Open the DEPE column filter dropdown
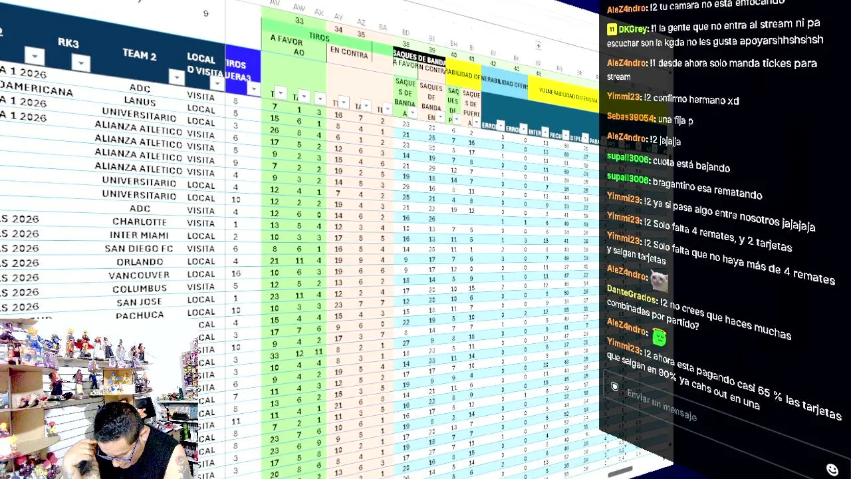The image size is (851, 479). (585, 138)
